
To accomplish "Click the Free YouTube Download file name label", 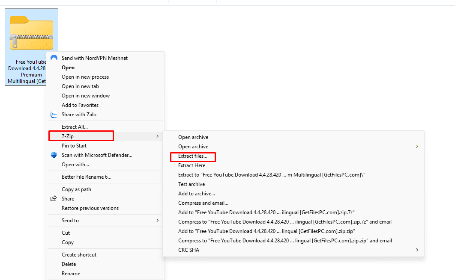I will coord(27,71).
